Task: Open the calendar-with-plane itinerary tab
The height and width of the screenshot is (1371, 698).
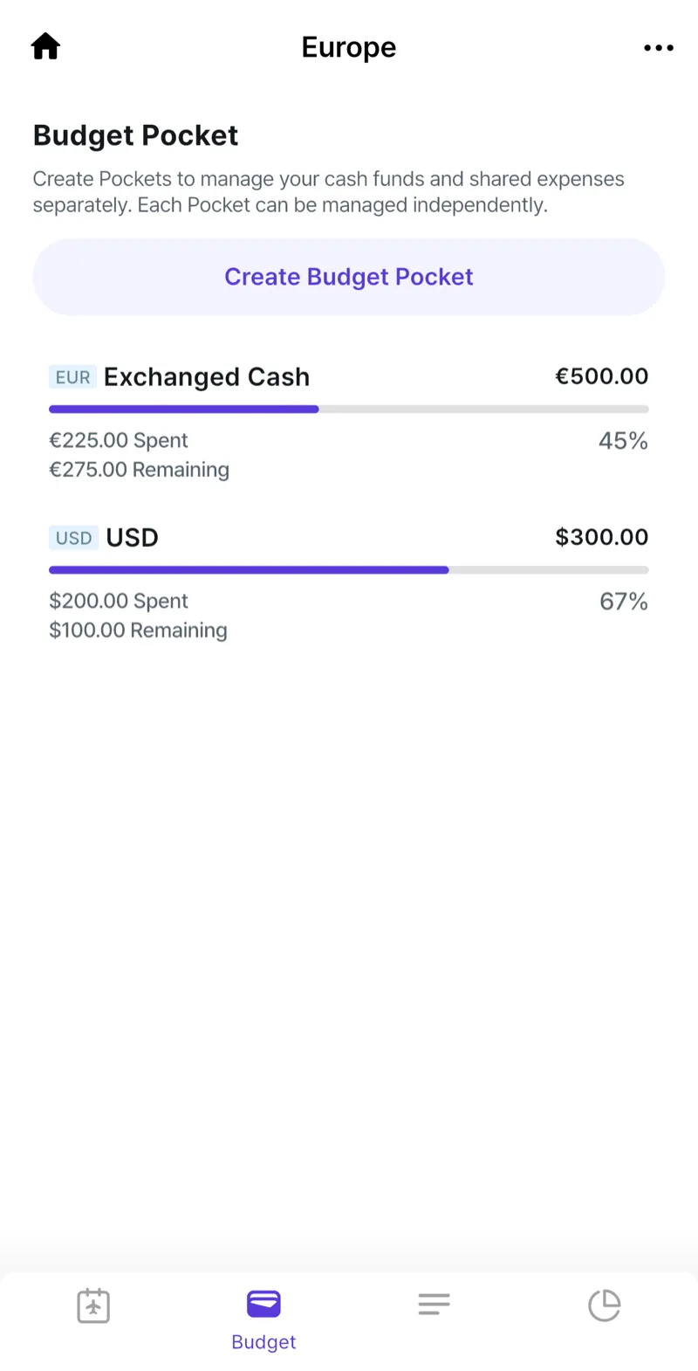Action: (x=93, y=1306)
